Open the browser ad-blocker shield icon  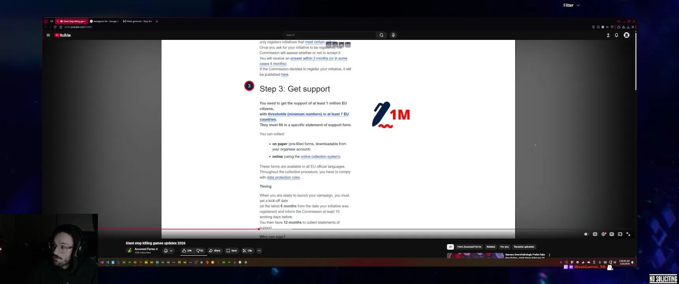603,27
